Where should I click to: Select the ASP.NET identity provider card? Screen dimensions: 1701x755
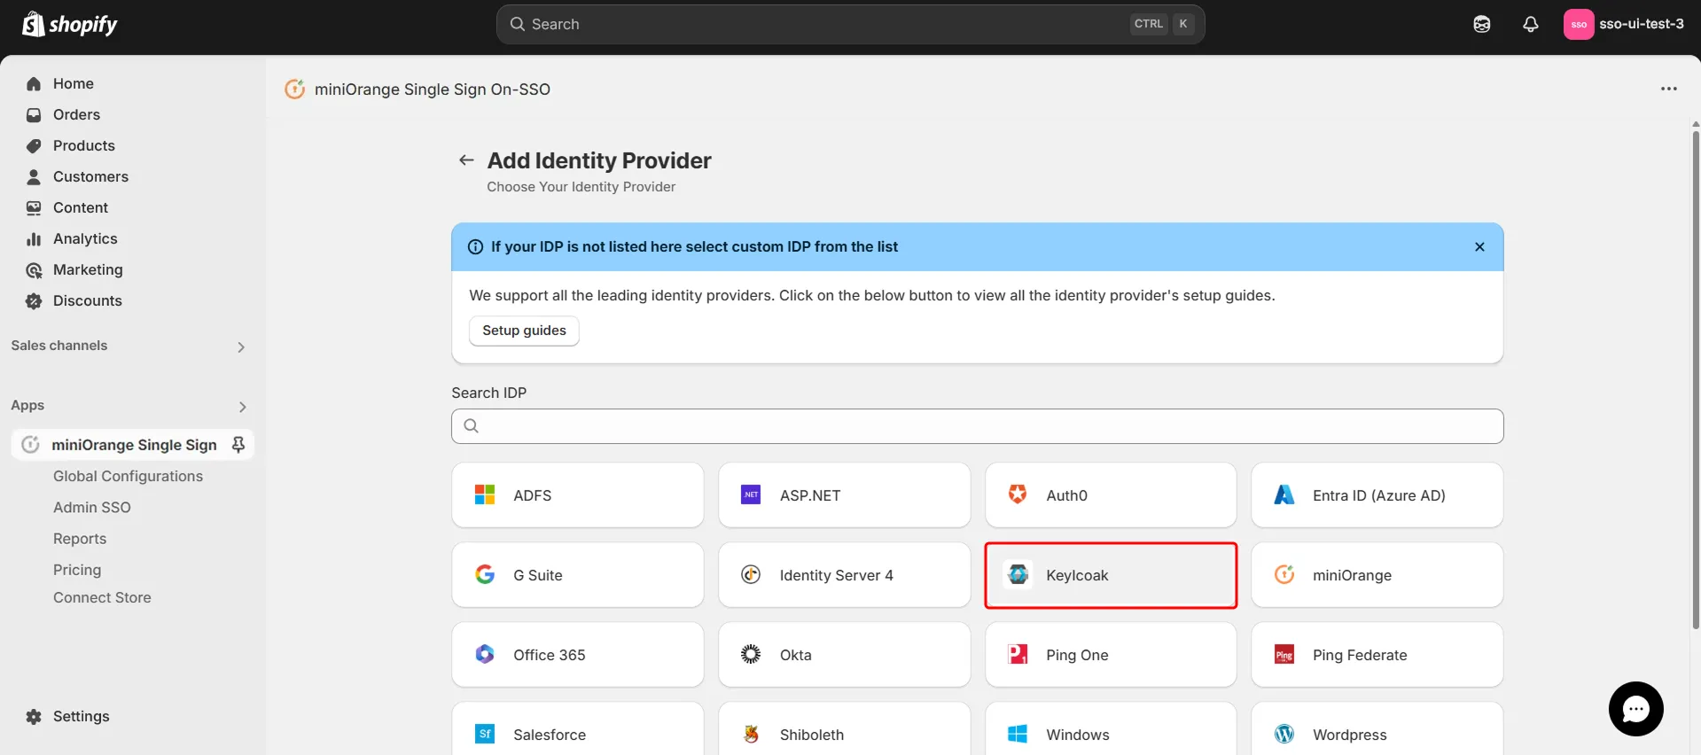coord(844,494)
